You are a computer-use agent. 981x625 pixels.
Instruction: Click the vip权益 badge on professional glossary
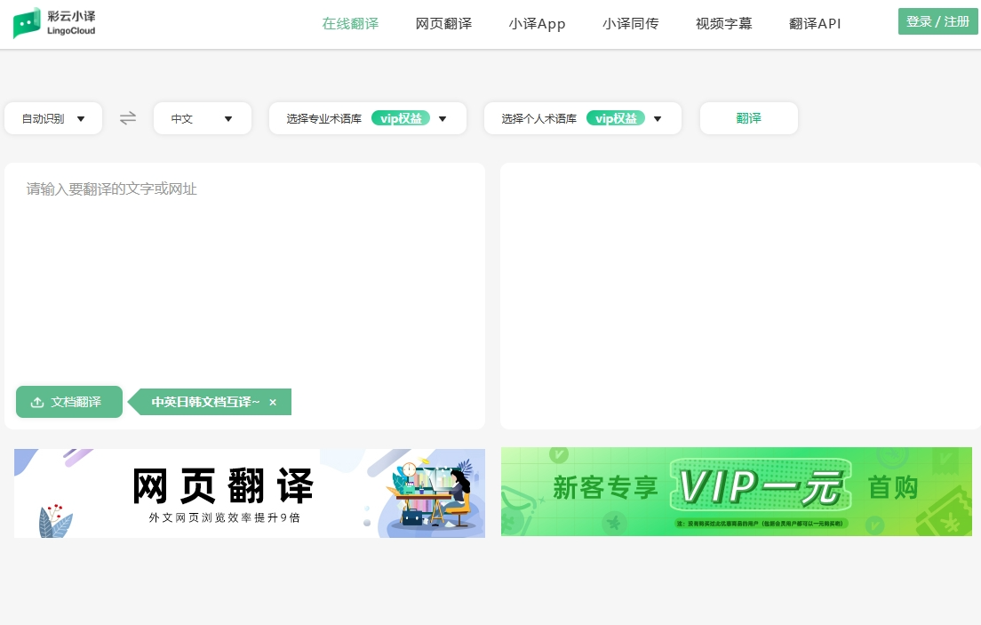(401, 118)
